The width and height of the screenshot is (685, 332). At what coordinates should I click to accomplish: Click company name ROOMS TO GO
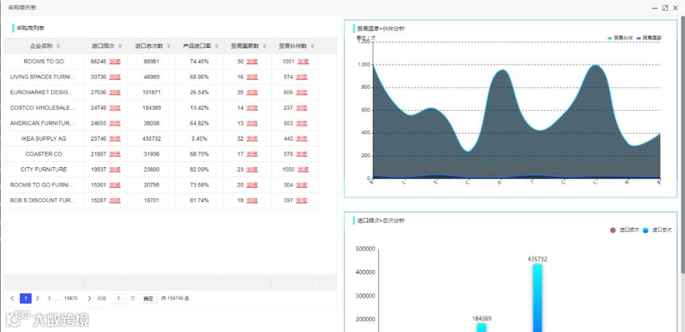point(44,61)
